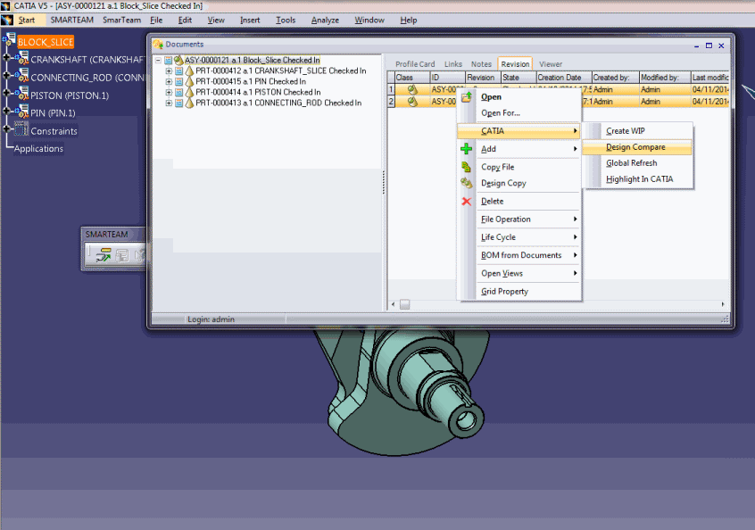The width and height of the screenshot is (755, 530).
Task: Click the CRANKSHAFT component icon in spec tree
Action: point(22,59)
